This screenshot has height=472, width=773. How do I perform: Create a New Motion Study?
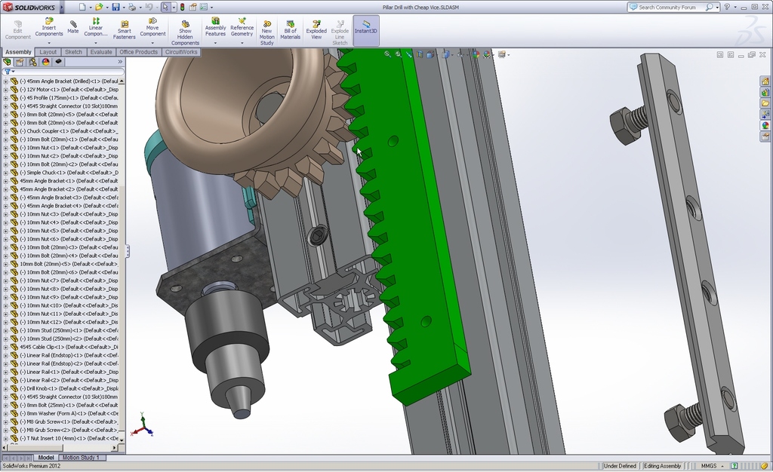pyautogui.click(x=266, y=32)
